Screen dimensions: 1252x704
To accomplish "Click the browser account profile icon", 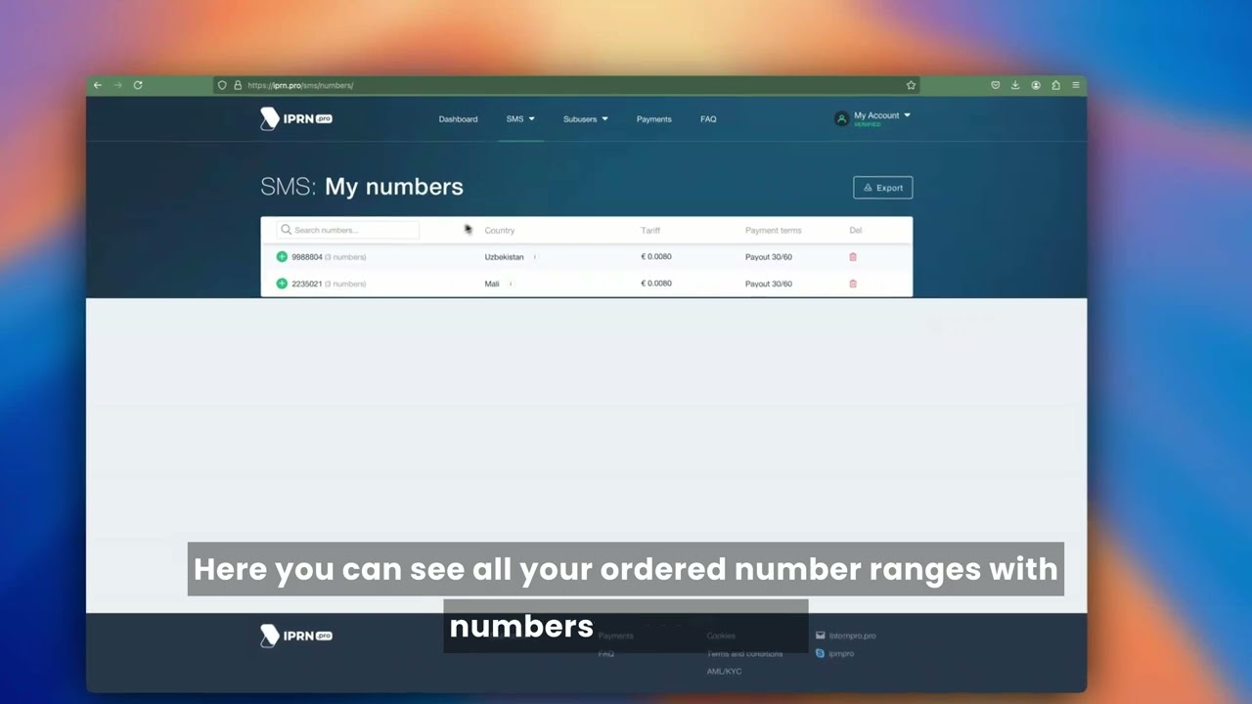I will tap(1036, 85).
